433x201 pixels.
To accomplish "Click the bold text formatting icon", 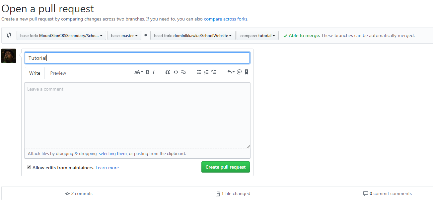I will click(148, 72).
